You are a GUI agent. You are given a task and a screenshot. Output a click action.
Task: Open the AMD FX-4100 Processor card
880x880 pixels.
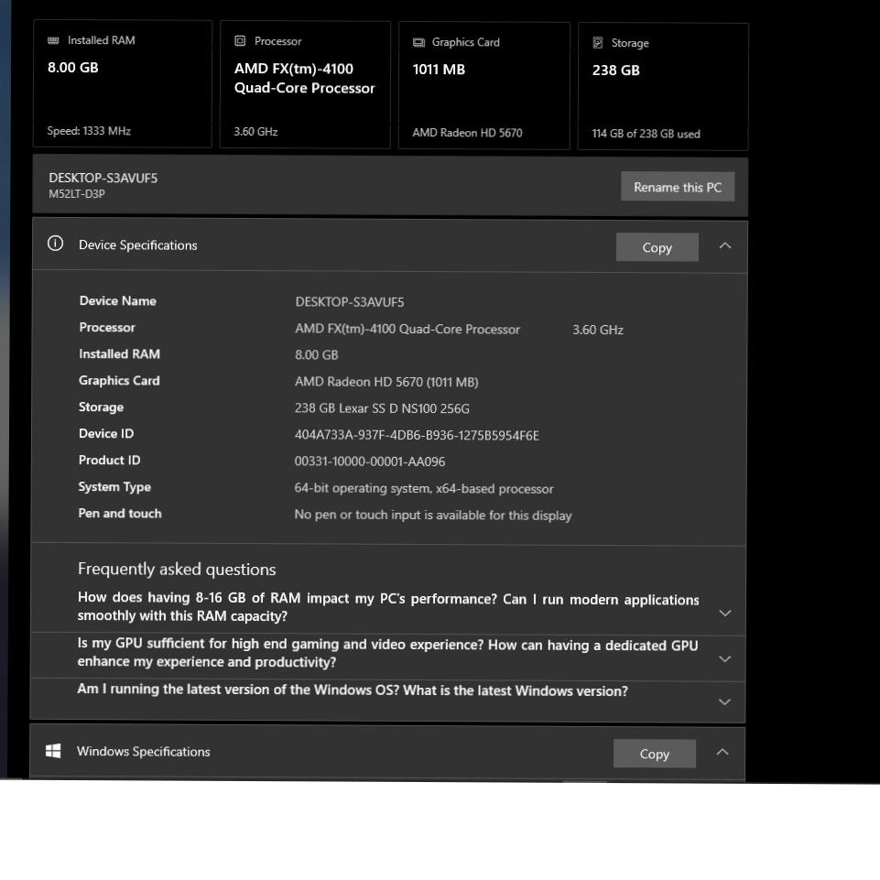pos(305,85)
